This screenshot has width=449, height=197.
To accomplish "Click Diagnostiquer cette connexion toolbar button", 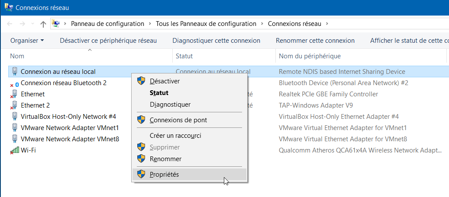I will coord(216,41).
